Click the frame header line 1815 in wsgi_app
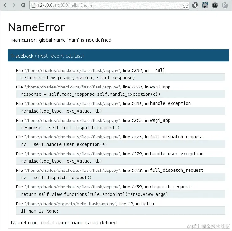The height and width of the screenshot is (231, 232). (x=93, y=120)
